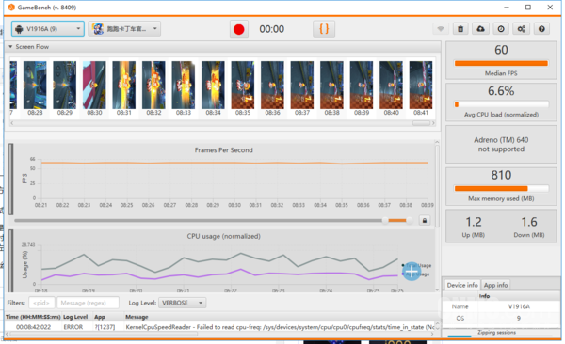Viewport: 565px width, 344px height.
Task: Open the V1916A device dropdown
Action: pos(48,29)
